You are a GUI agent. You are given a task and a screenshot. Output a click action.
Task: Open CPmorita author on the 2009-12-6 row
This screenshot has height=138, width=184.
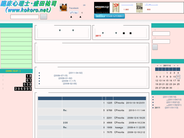tap(119, 118)
